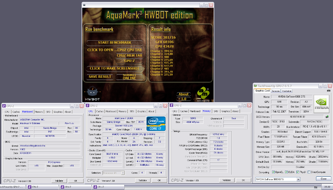
Task: Click OK in CPU-Z Memory window
Action: point(243,180)
